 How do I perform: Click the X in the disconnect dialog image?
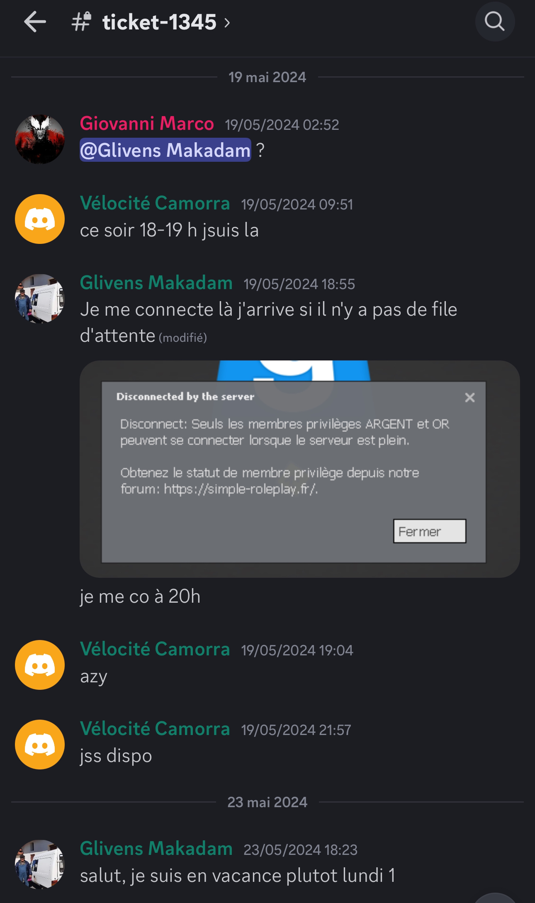pos(470,397)
